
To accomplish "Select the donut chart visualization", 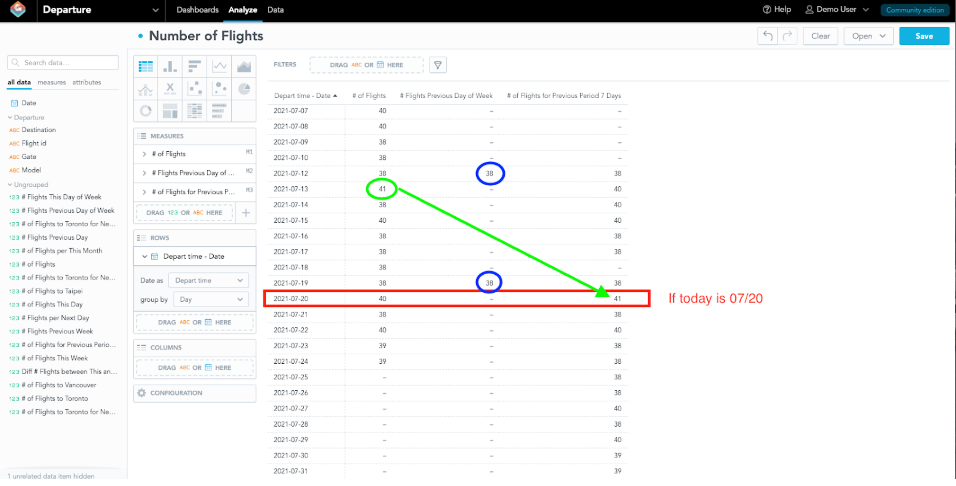I will coord(145,110).
